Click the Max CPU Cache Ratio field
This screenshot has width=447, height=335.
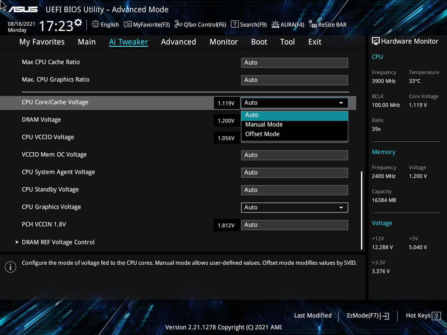tap(295, 63)
